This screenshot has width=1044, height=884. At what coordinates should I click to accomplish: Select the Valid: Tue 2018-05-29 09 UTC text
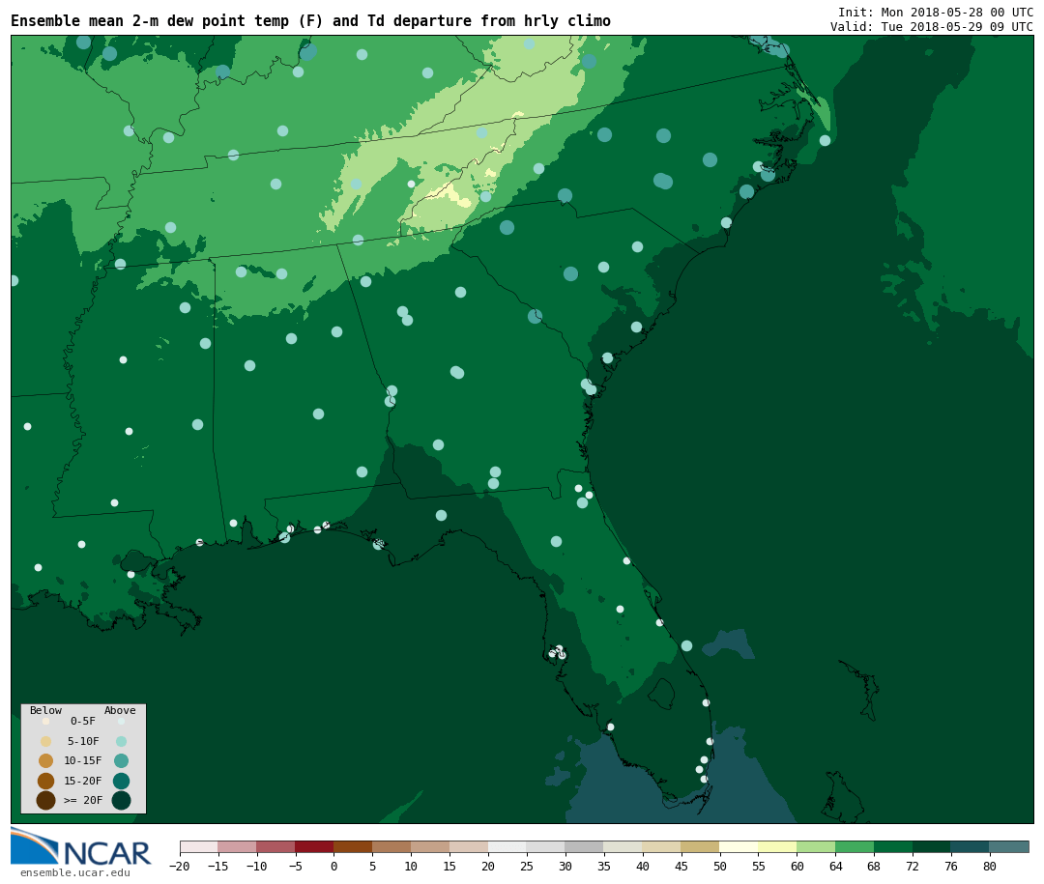click(x=932, y=27)
